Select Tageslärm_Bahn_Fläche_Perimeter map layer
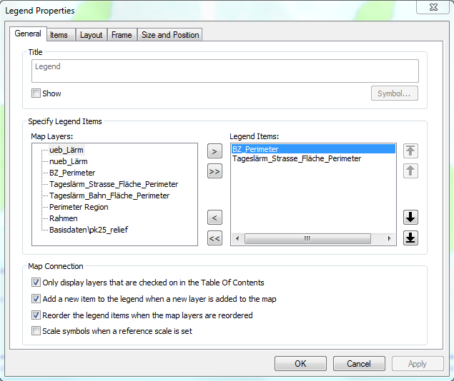The image size is (454, 381). click(x=109, y=195)
